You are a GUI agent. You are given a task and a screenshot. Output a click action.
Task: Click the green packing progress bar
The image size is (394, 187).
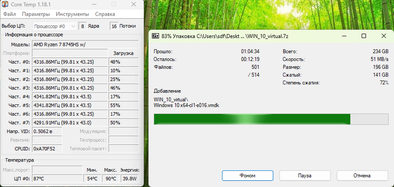click(x=271, y=119)
